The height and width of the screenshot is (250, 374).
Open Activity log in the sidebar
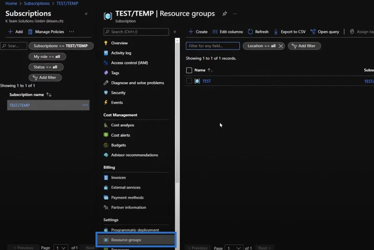tap(121, 53)
